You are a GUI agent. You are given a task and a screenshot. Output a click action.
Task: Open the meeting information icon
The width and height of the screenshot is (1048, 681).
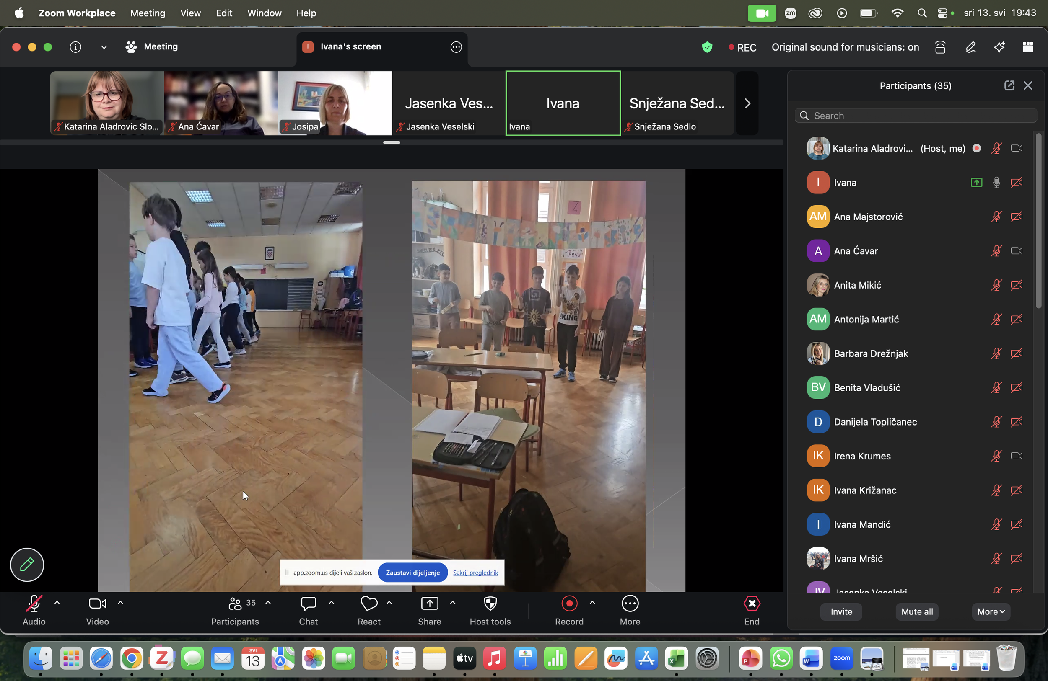(75, 46)
